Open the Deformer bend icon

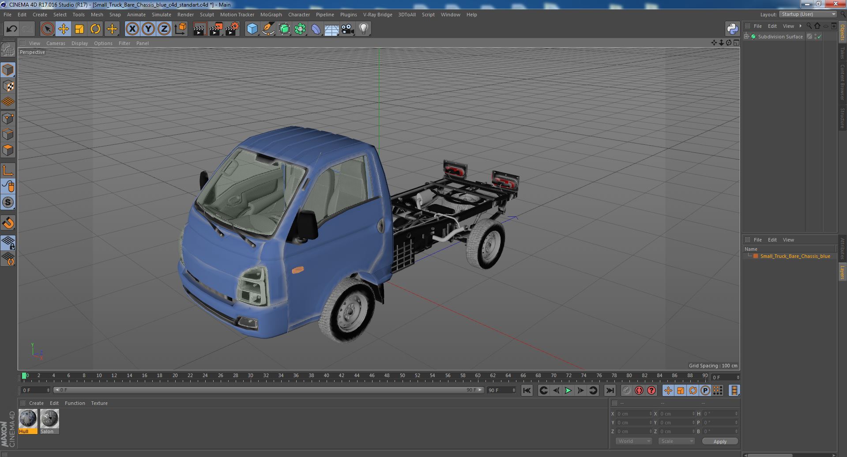(x=316, y=29)
